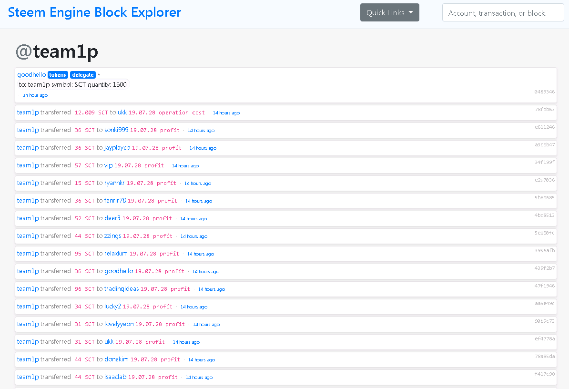The height and width of the screenshot is (389, 569).
Task: Open the donekim account link
Action: (116, 359)
